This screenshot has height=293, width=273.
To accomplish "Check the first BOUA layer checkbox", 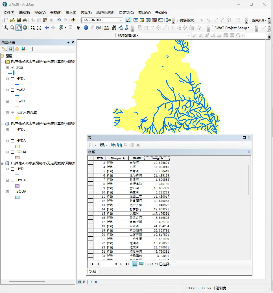I will [x=12, y=152].
